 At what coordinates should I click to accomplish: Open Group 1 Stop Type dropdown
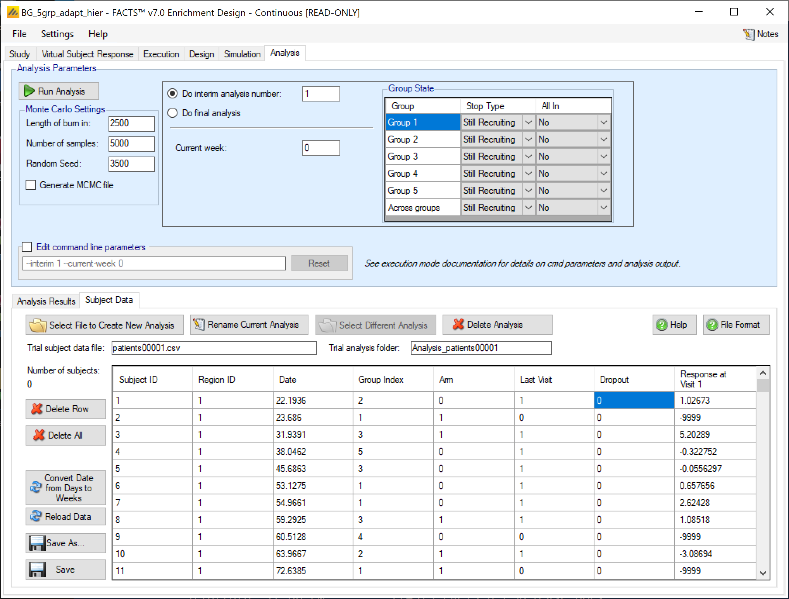point(528,122)
